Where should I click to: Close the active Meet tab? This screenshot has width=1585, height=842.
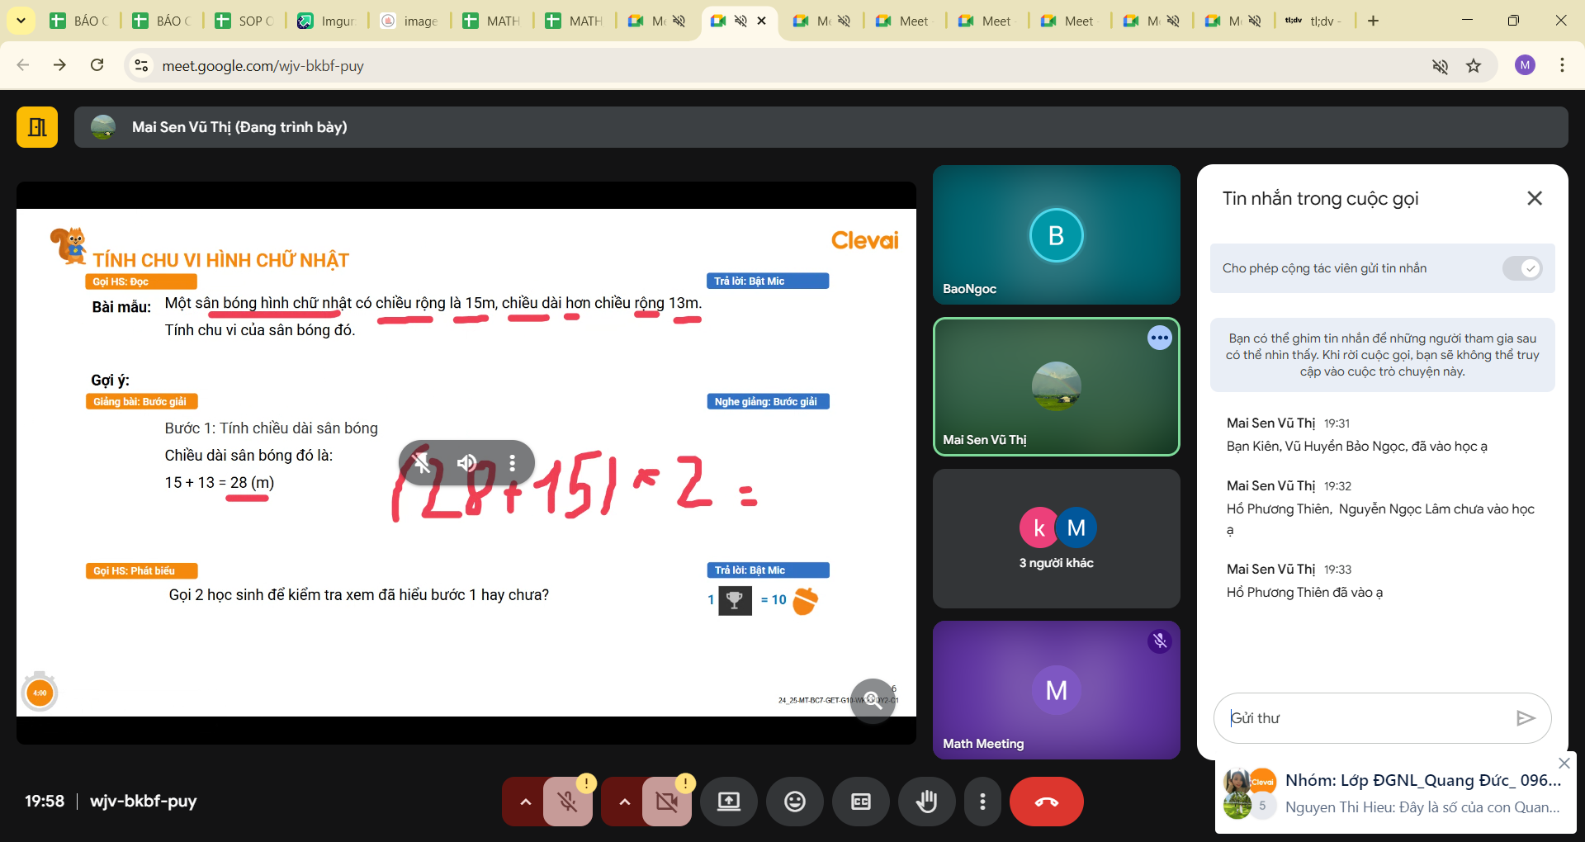coord(762,21)
